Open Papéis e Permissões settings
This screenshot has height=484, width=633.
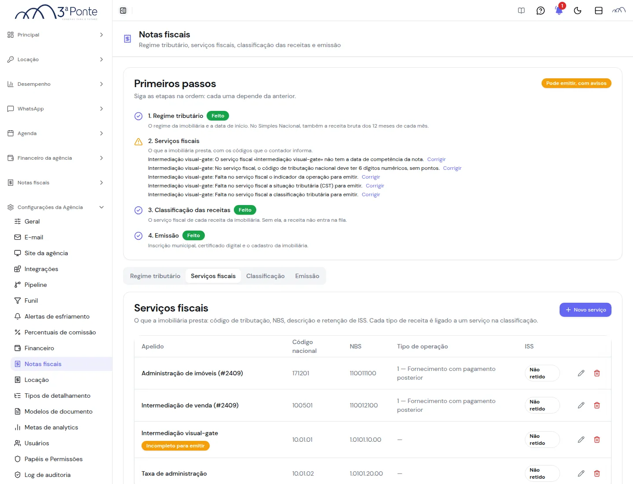point(61,459)
